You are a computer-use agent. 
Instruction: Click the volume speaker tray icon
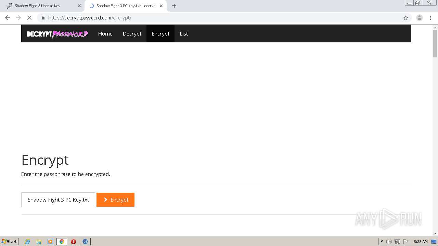[x=389, y=242]
